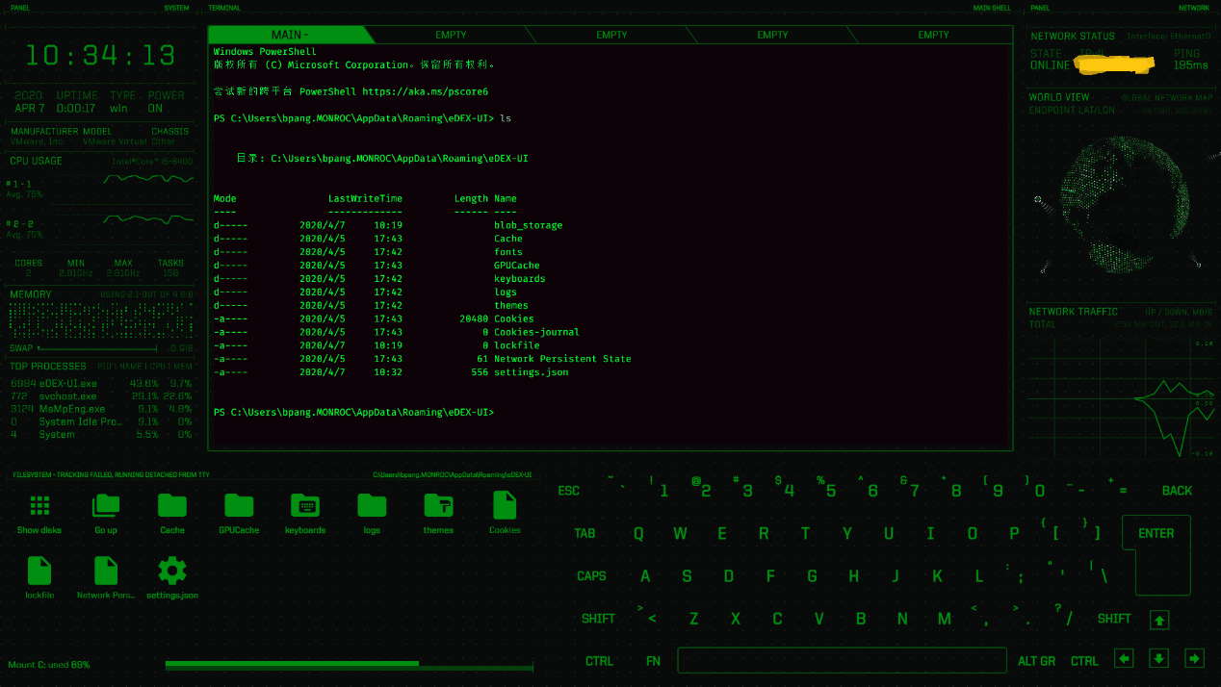Image resolution: width=1221 pixels, height=687 pixels.
Task: Click the MsMpEng.exe process row
Action: (101, 408)
